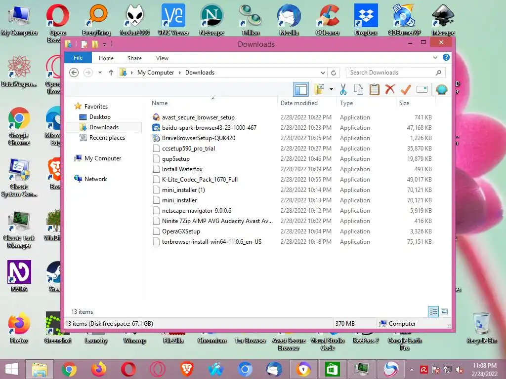Select the ccsetup590_pro_trial file
Viewport: 506px width, 379px height.
[188, 148]
